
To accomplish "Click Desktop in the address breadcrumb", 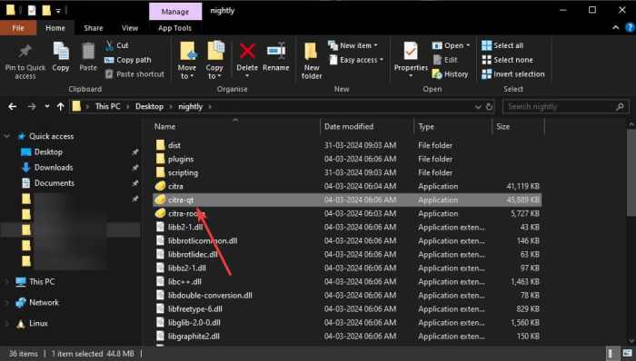I will [x=149, y=106].
